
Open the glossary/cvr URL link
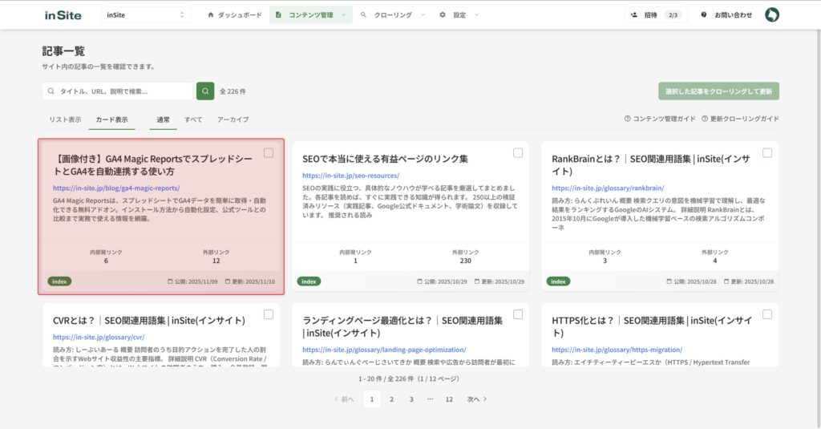99,338
